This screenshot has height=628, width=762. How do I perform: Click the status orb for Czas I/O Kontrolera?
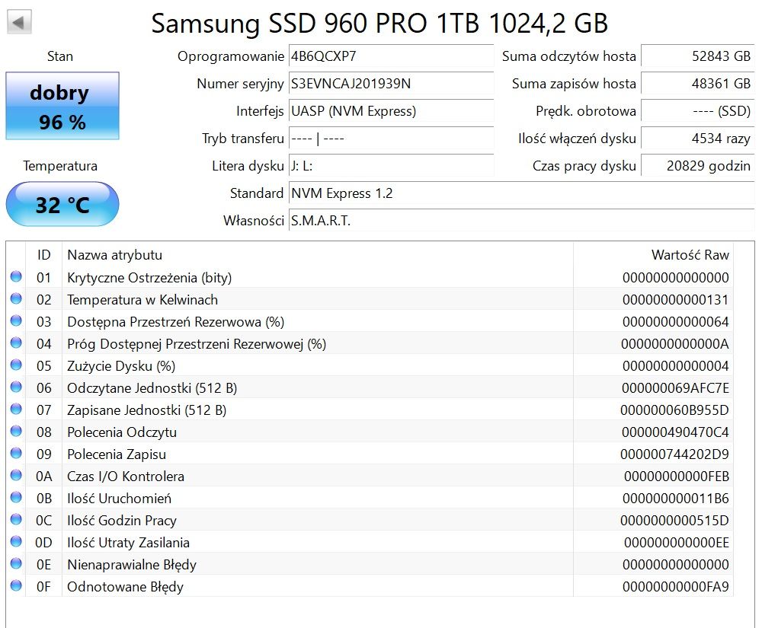click(16, 475)
